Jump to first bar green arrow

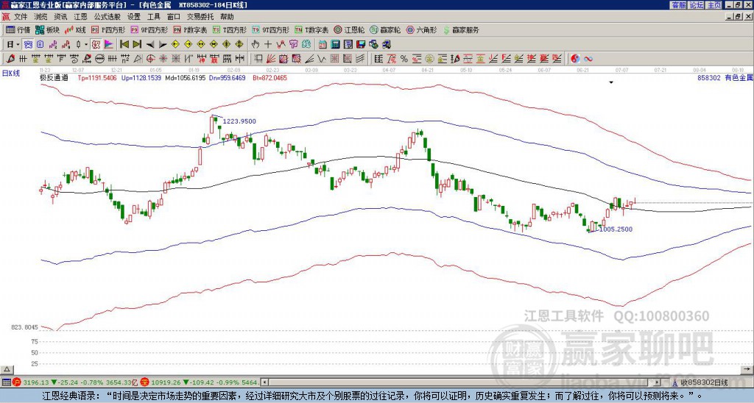click(x=124, y=45)
